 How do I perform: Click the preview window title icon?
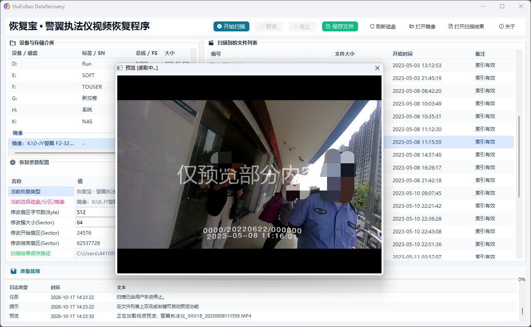click(x=120, y=68)
